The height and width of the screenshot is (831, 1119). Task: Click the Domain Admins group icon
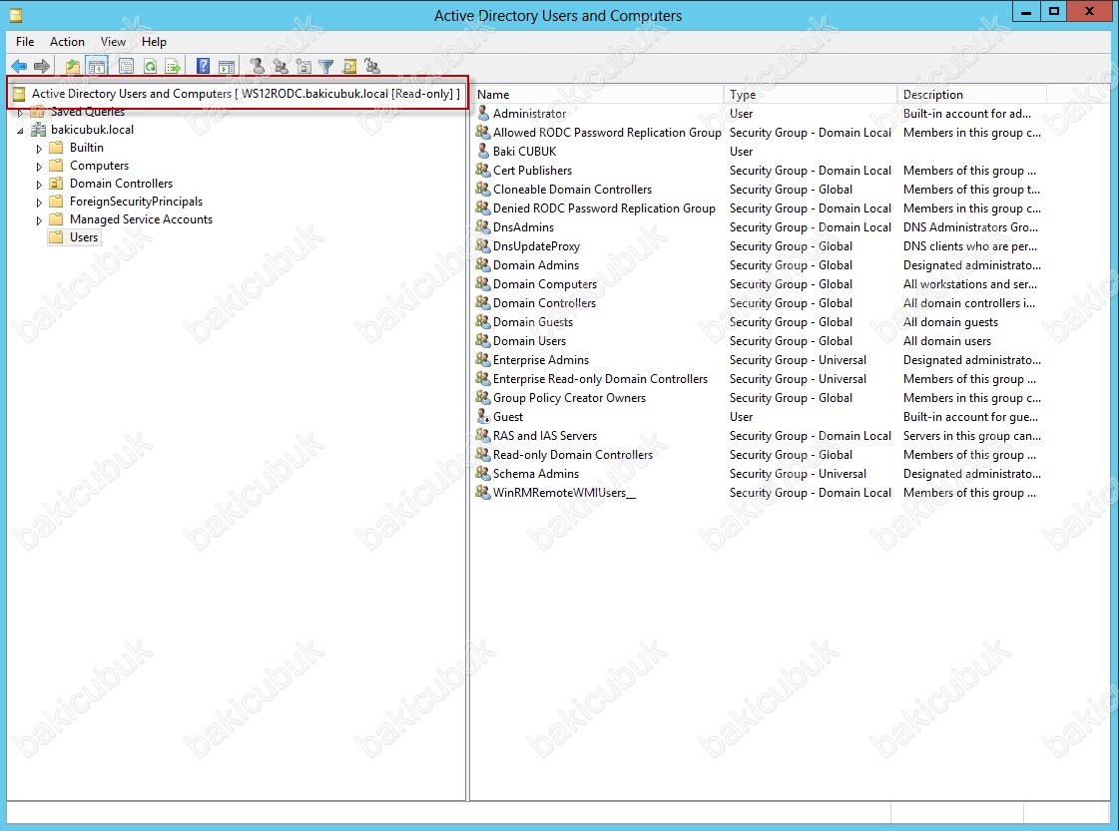(483, 264)
